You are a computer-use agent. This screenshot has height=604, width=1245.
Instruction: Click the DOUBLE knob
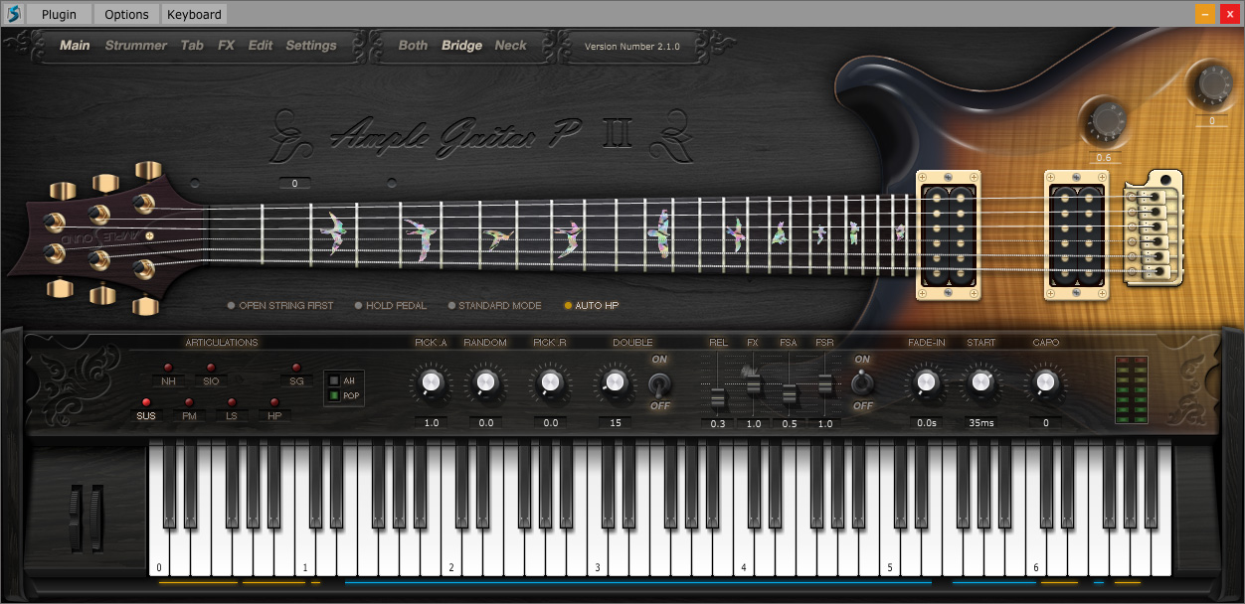[614, 382]
